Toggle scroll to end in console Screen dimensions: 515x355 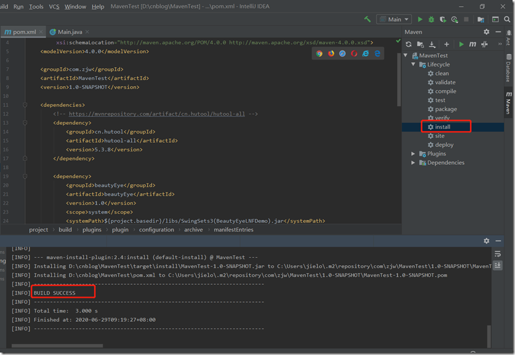[498, 265]
